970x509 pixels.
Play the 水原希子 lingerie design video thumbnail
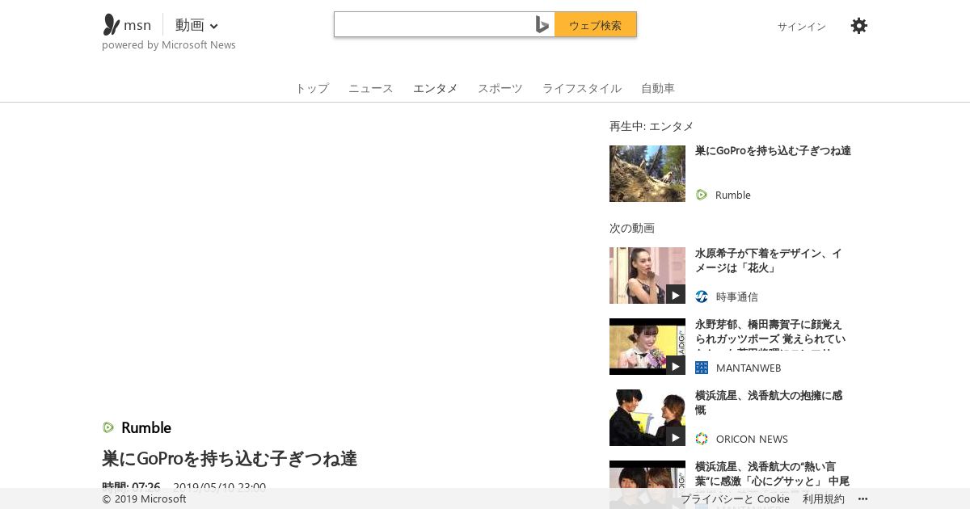[x=647, y=276]
